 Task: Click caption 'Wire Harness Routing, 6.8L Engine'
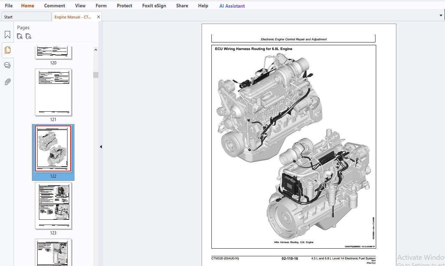click(x=293, y=242)
